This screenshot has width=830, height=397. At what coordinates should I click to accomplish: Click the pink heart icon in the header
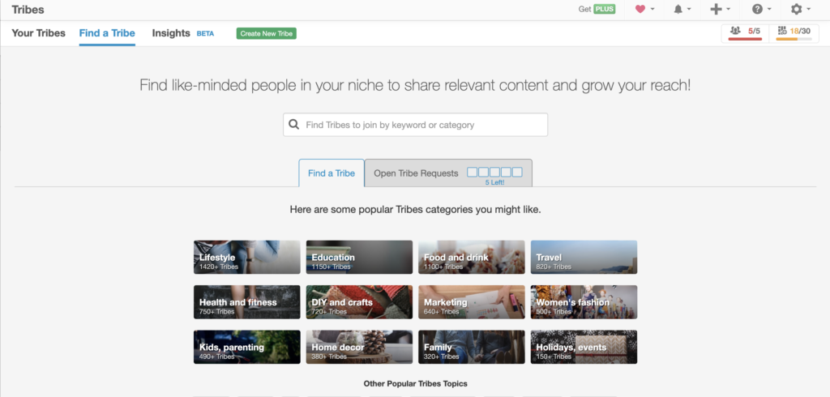[640, 9]
